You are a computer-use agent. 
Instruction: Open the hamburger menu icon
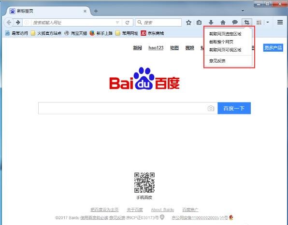[280, 22]
